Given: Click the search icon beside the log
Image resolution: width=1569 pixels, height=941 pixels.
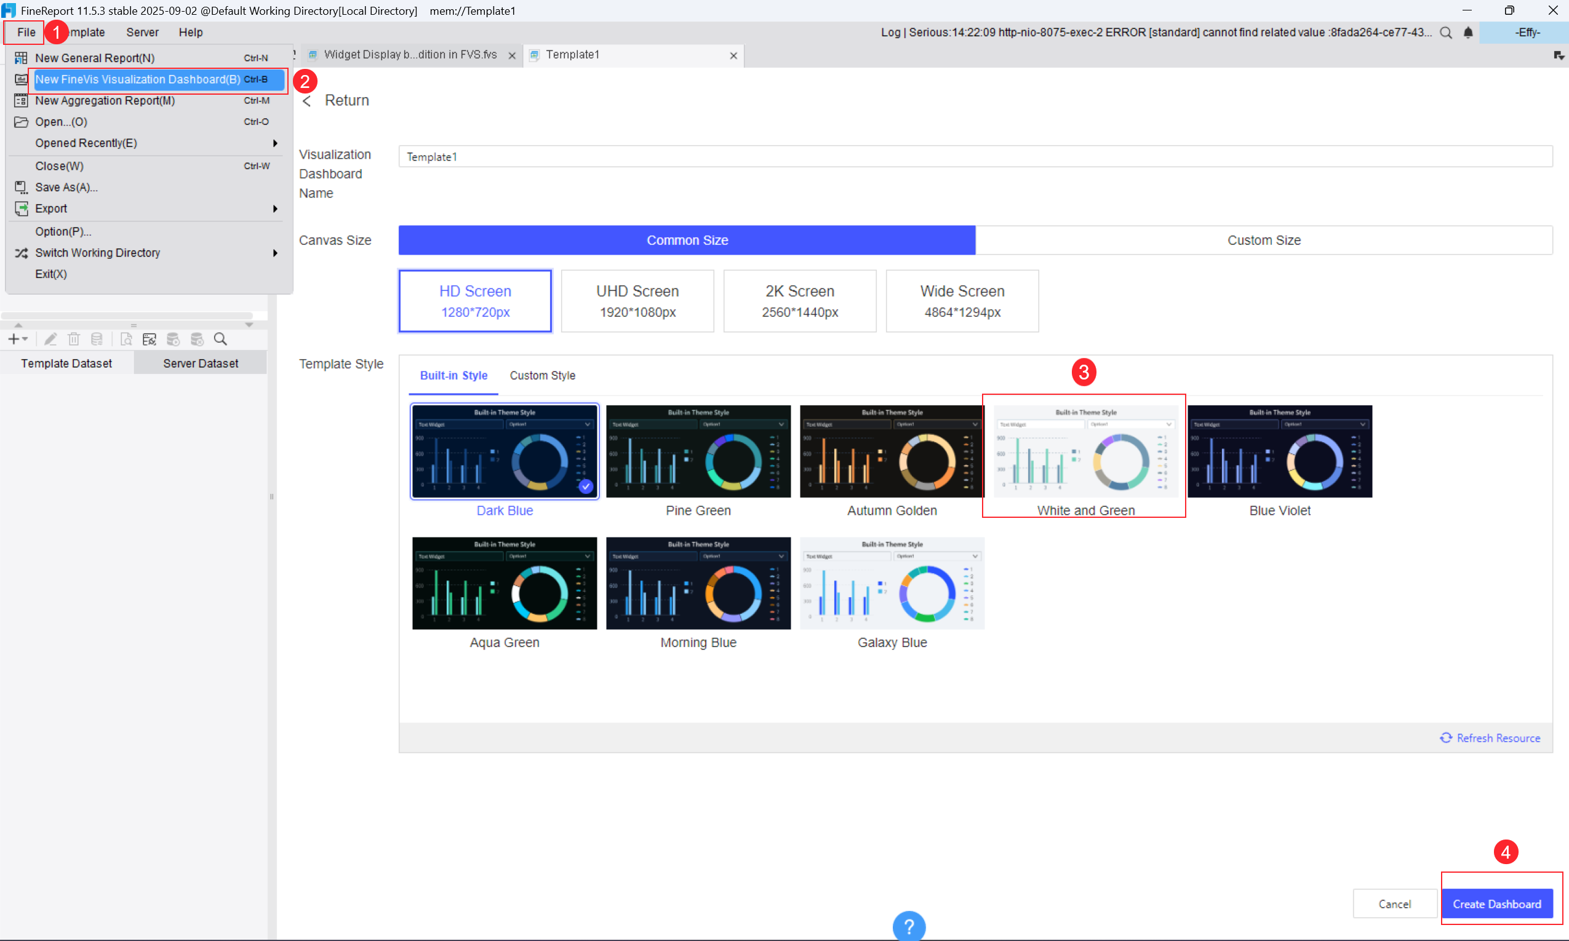Looking at the screenshot, I should pyautogui.click(x=1446, y=33).
